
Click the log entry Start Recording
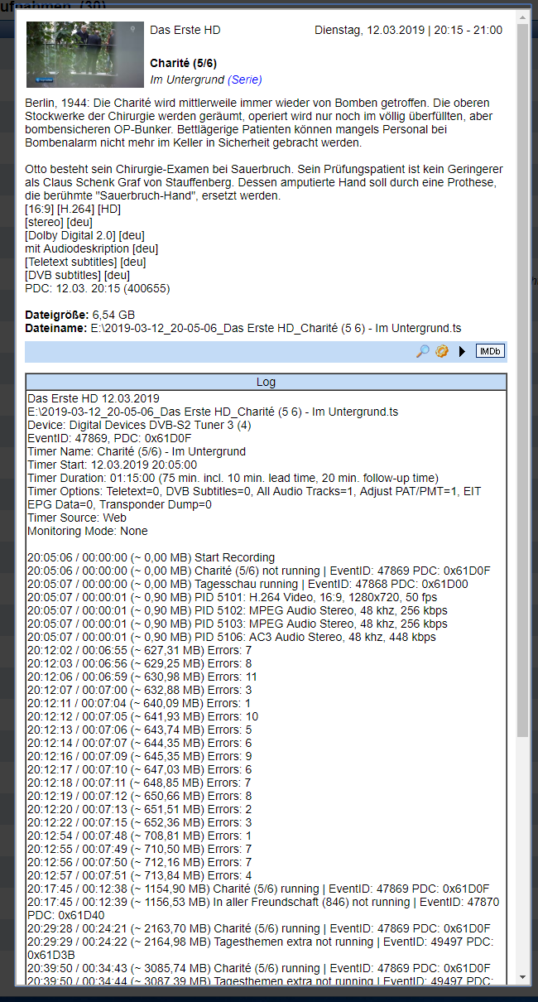pyautogui.click(x=151, y=557)
